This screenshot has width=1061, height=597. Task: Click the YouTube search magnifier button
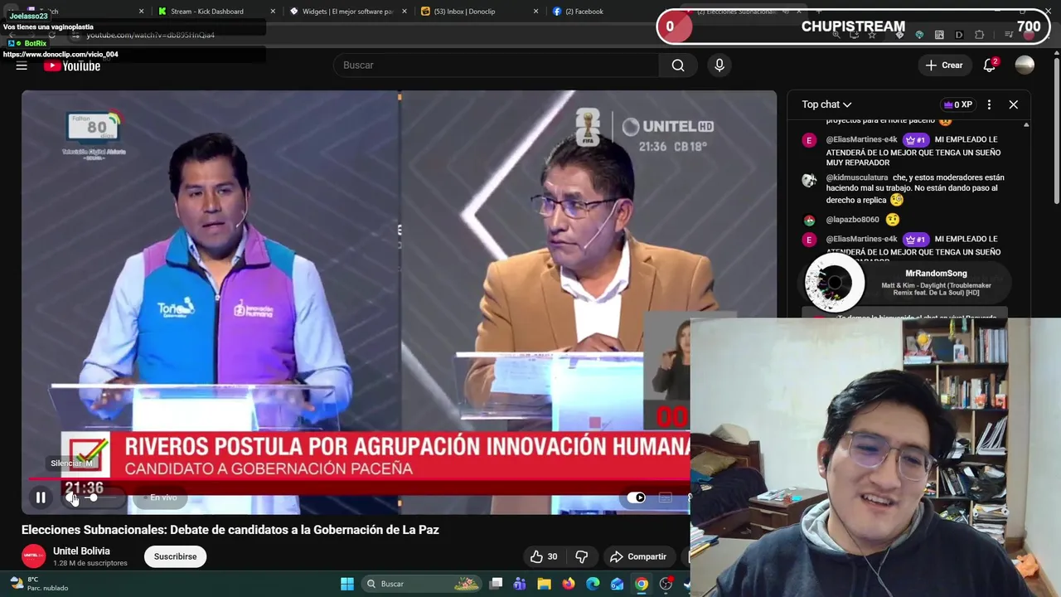coord(678,66)
